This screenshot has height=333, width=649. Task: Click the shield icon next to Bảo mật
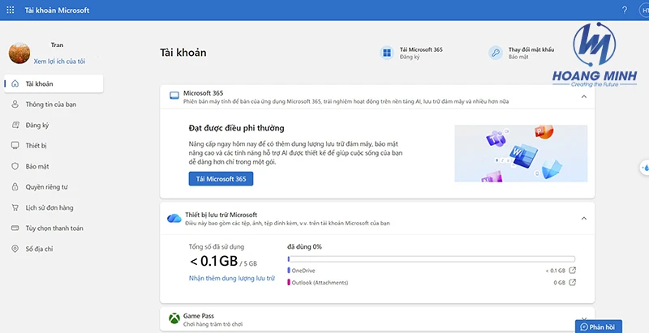tap(15, 166)
